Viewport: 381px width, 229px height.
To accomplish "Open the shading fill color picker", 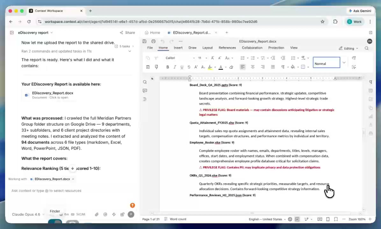I will [x=293, y=67].
